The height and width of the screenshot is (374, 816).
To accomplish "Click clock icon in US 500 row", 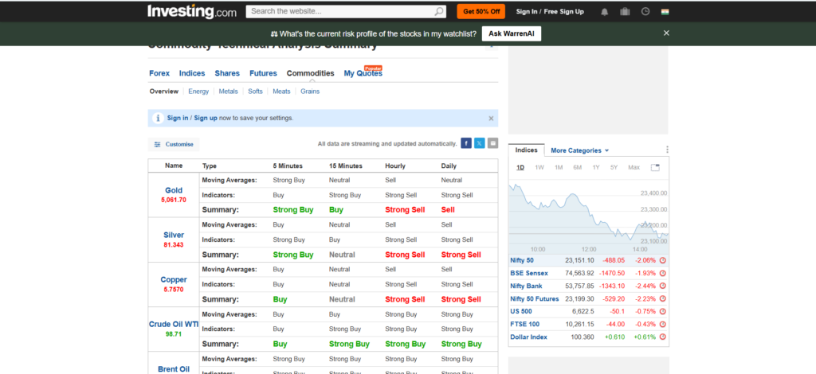I will tap(662, 312).
